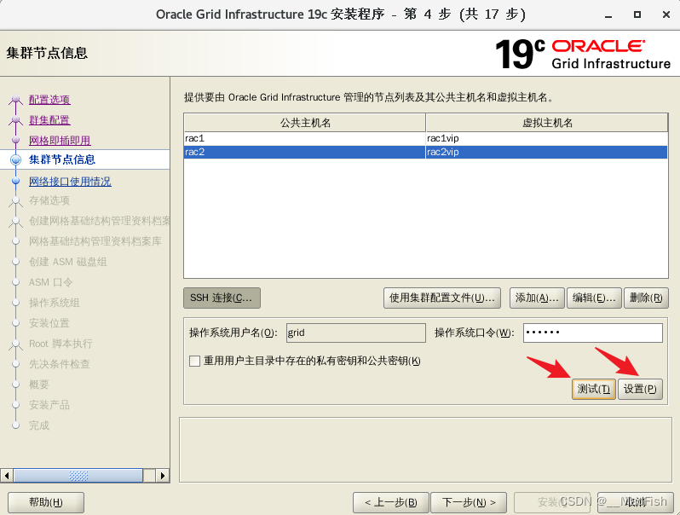Click the 虚拟主机名 column header
Image resolution: width=680 pixels, height=515 pixels.
547,123
